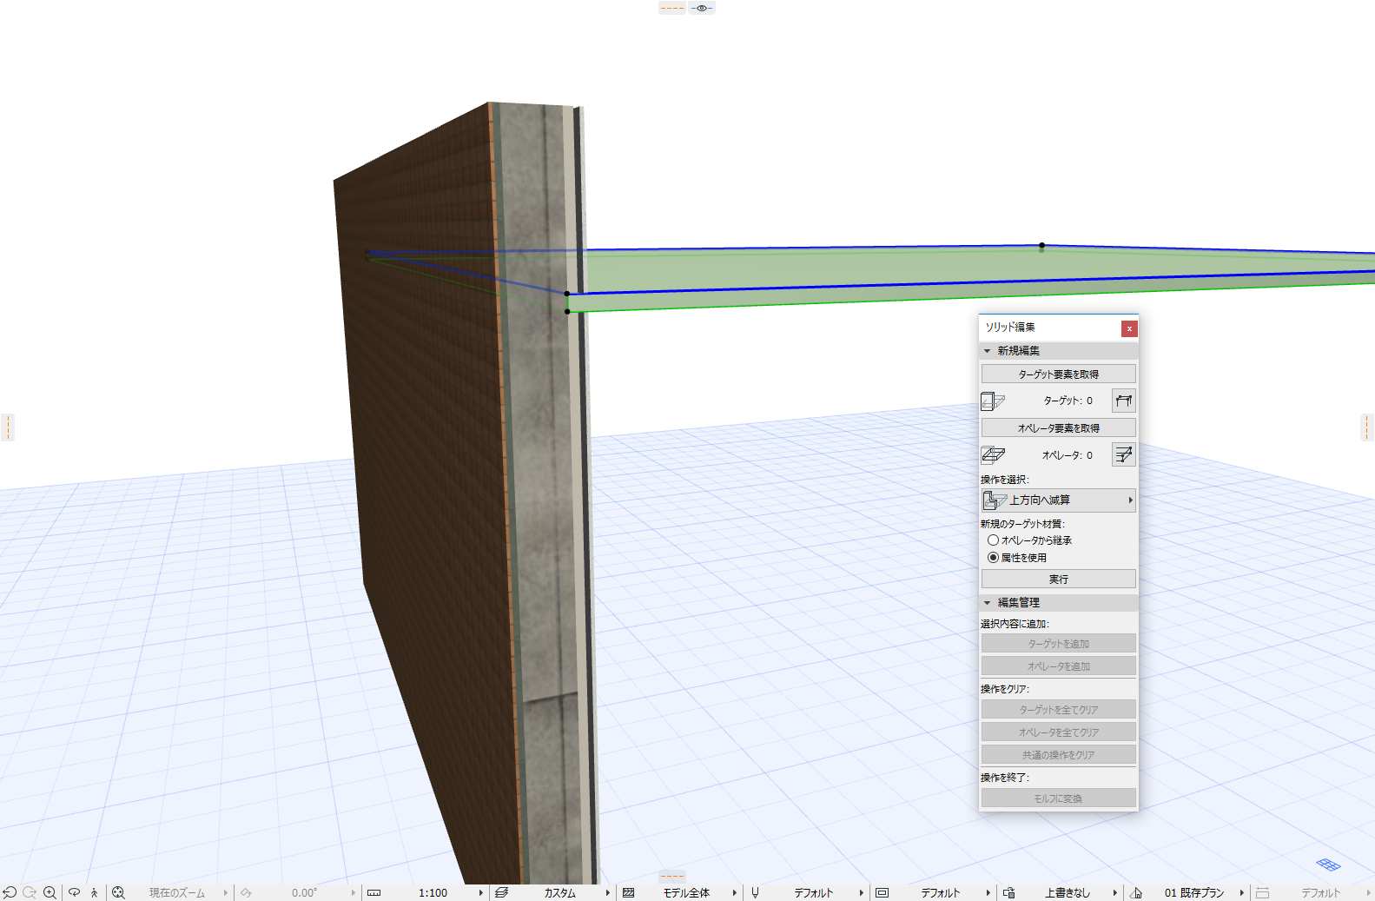Click the select-operators icon beside オペレータ: 0

(x=1123, y=454)
